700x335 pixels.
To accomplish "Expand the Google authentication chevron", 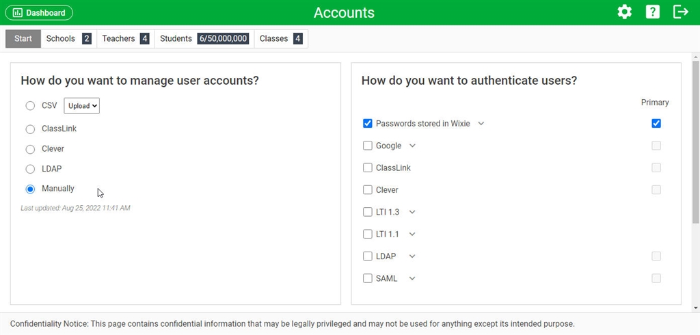I will (412, 146).
